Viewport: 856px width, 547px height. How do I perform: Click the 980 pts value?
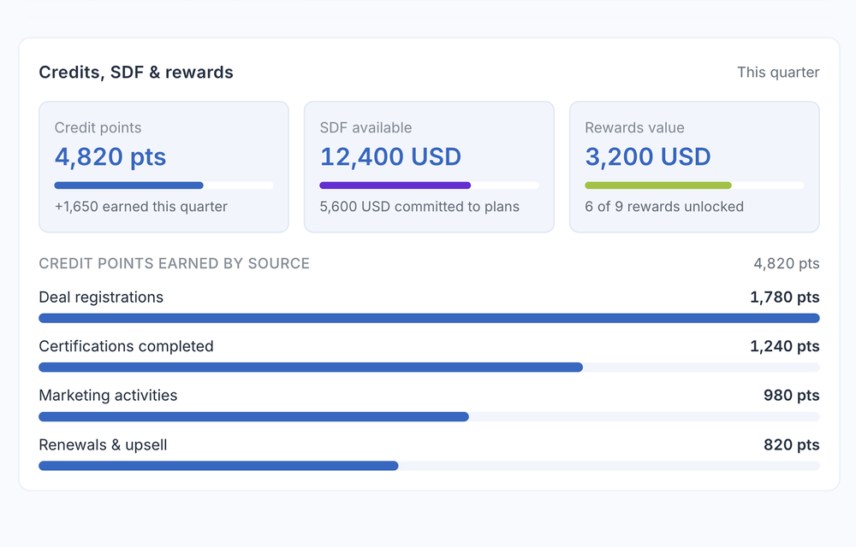coord(792,395)
